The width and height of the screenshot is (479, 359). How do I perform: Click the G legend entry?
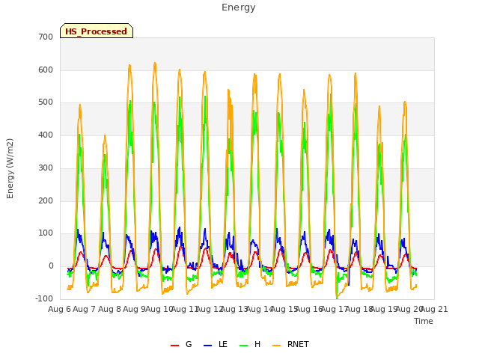coord(181,344)
